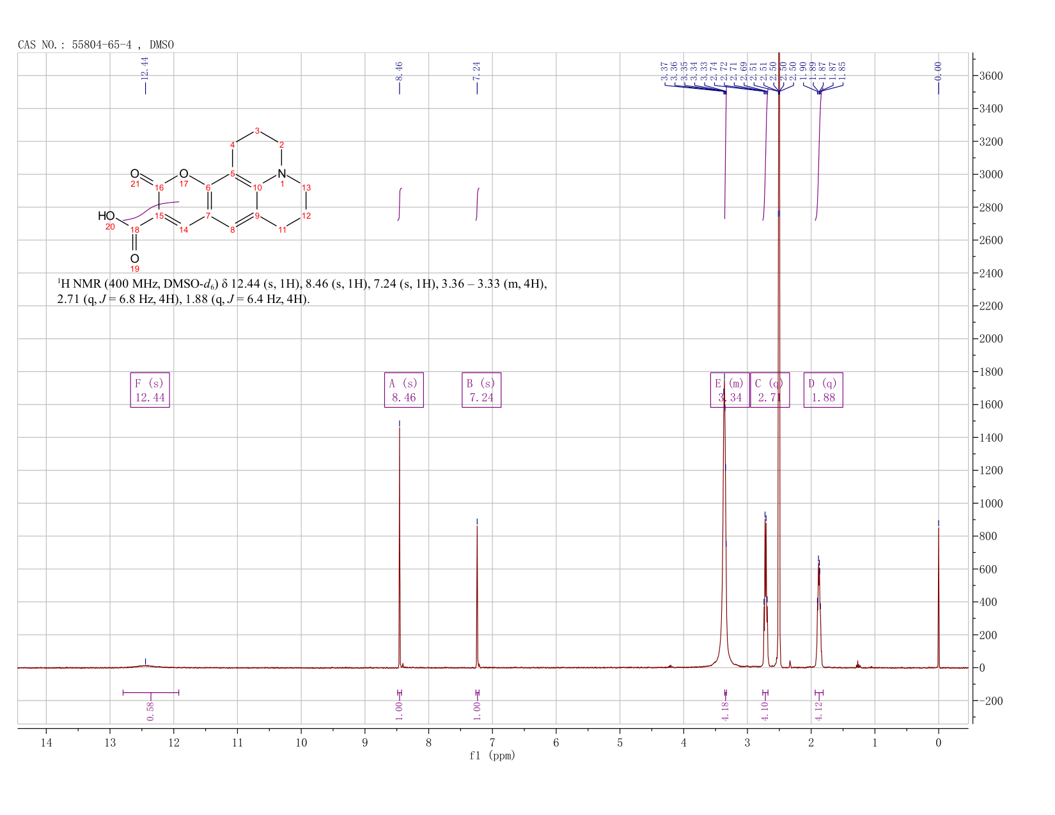The width and height of the screenshot is (1055, 815).
Task: Click the 1.00 integral under 7.24 peak
Action: tap(476, 711)
